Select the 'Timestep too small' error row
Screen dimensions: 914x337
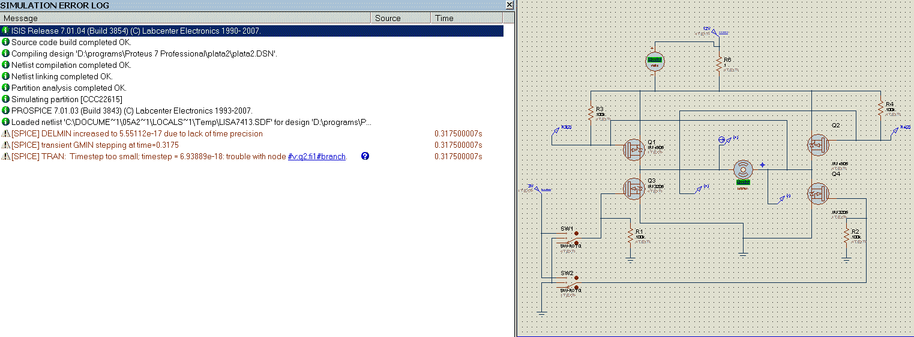(x=180, y=157)
